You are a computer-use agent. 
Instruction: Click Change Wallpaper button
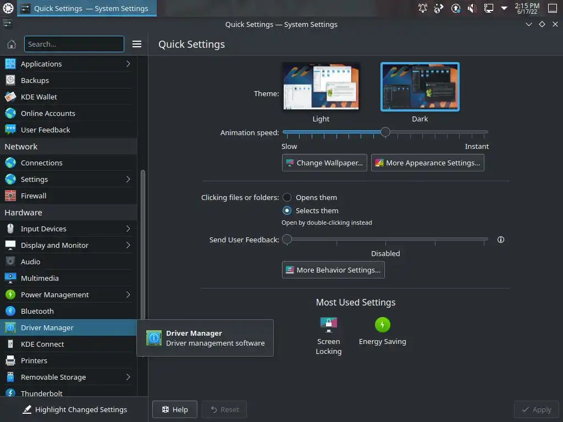(x=324, y=163)
